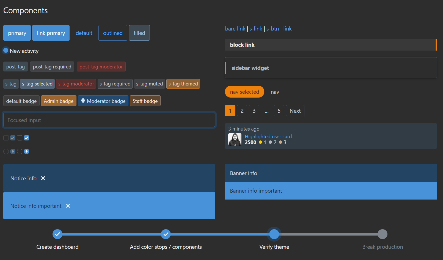This screenshot has height=260, width=443.
Task: Select the "nav selected" pill
Action: tap(244, 92)
